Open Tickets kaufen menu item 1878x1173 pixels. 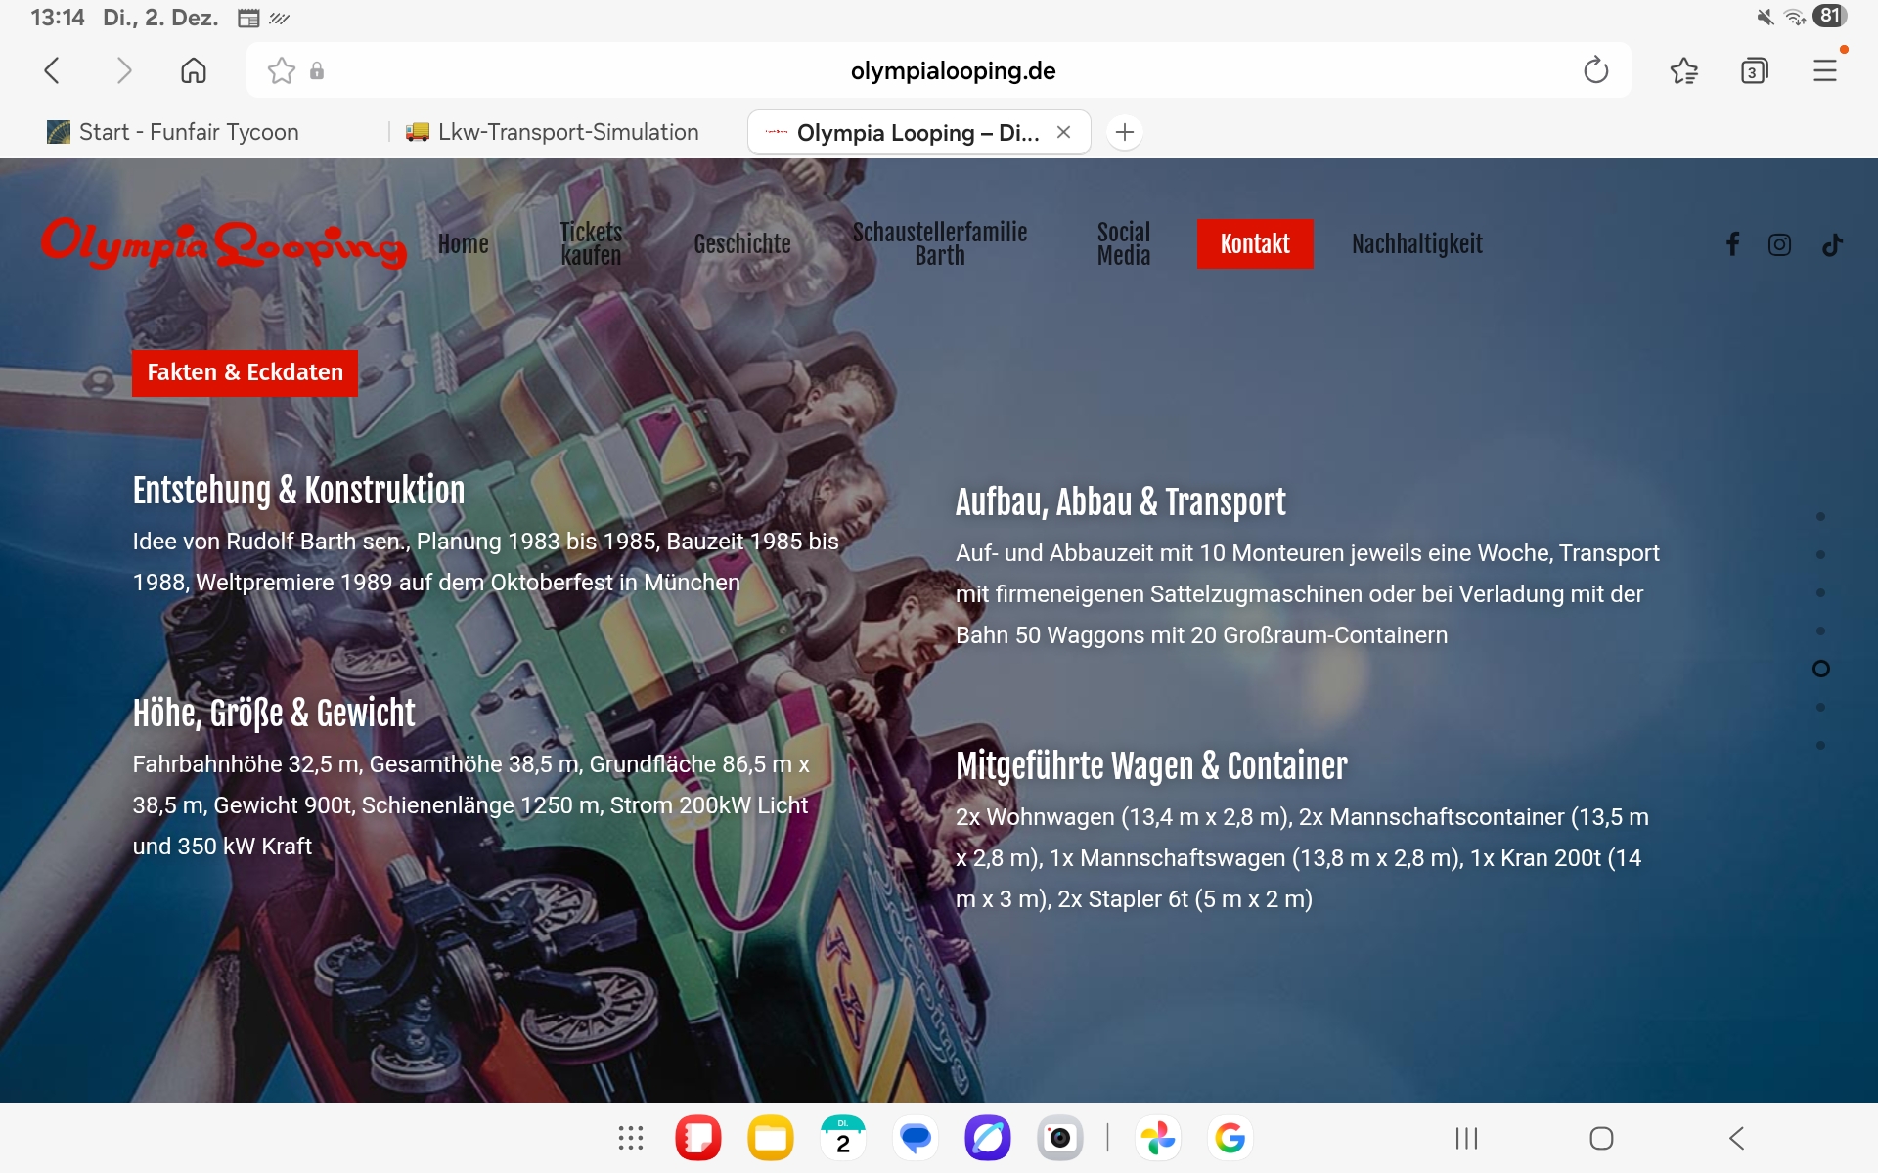(591, 243)
